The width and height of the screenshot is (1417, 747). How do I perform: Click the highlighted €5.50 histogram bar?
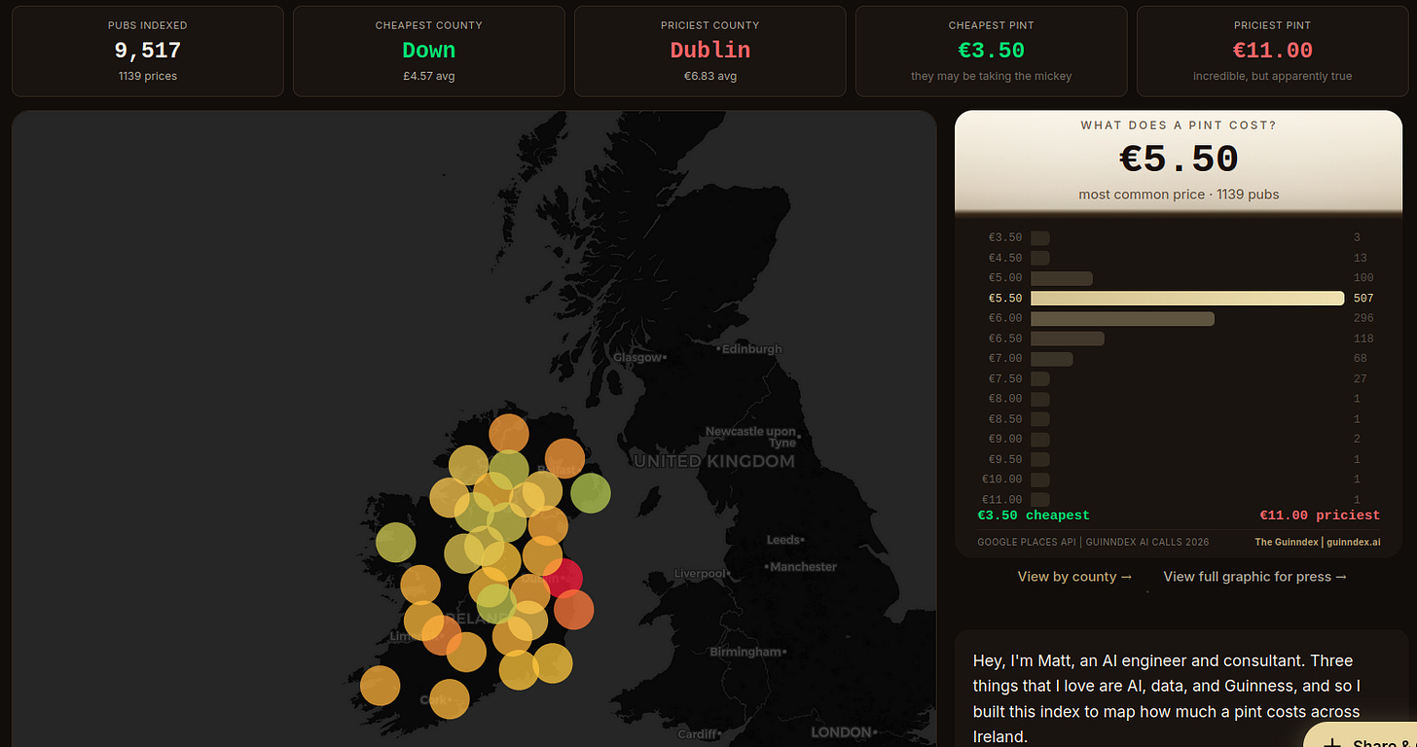click(1187, 299)
